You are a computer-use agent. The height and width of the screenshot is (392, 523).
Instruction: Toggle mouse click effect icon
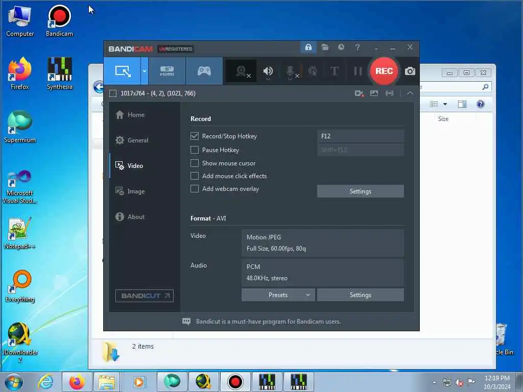pos(313,70)
